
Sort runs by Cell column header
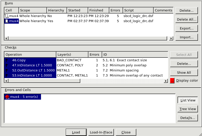(11, 10)
